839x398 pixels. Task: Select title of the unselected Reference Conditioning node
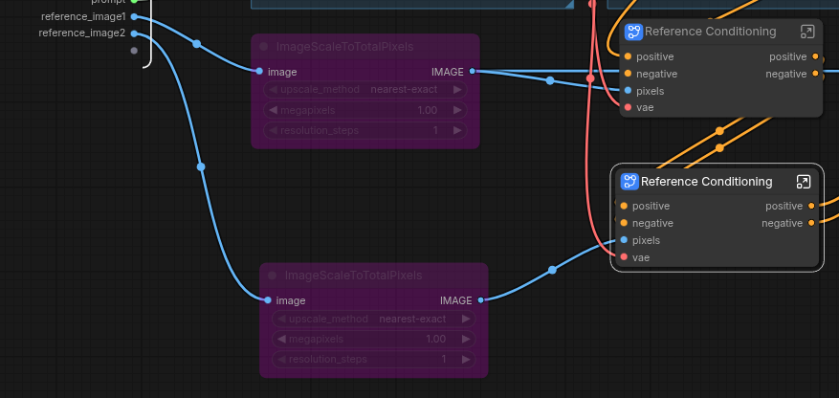point(710,32)
